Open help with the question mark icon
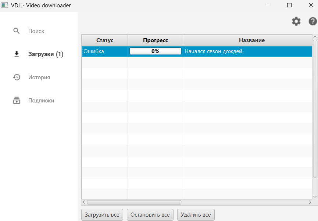The image size is (318, 221). tap(312, 21)
